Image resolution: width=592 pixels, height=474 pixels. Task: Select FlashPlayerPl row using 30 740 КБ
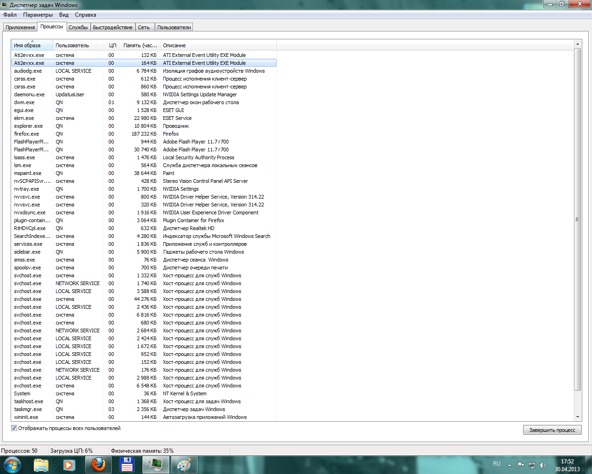(x=144, y=150)
